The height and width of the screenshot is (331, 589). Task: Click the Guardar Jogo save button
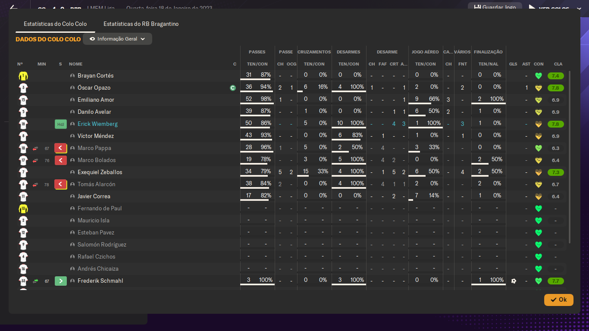point(495,7)
